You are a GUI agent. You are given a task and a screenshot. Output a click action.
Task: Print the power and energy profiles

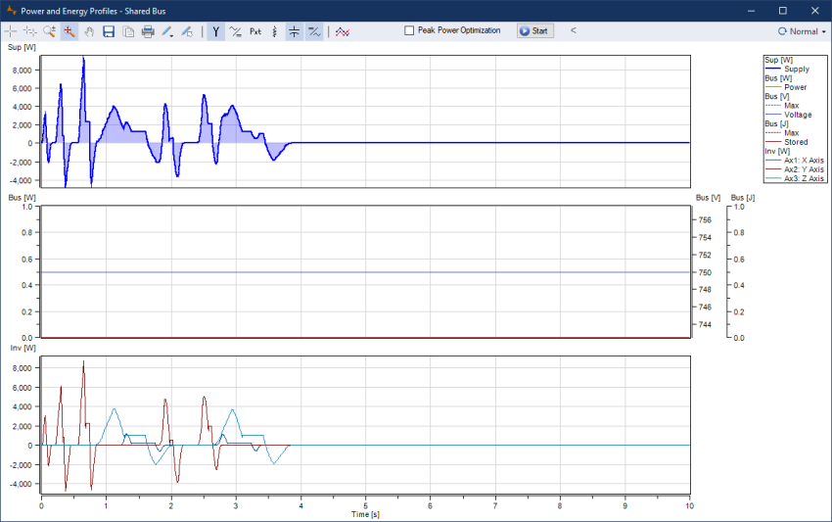pyautogui.click(x=148, y=31)
